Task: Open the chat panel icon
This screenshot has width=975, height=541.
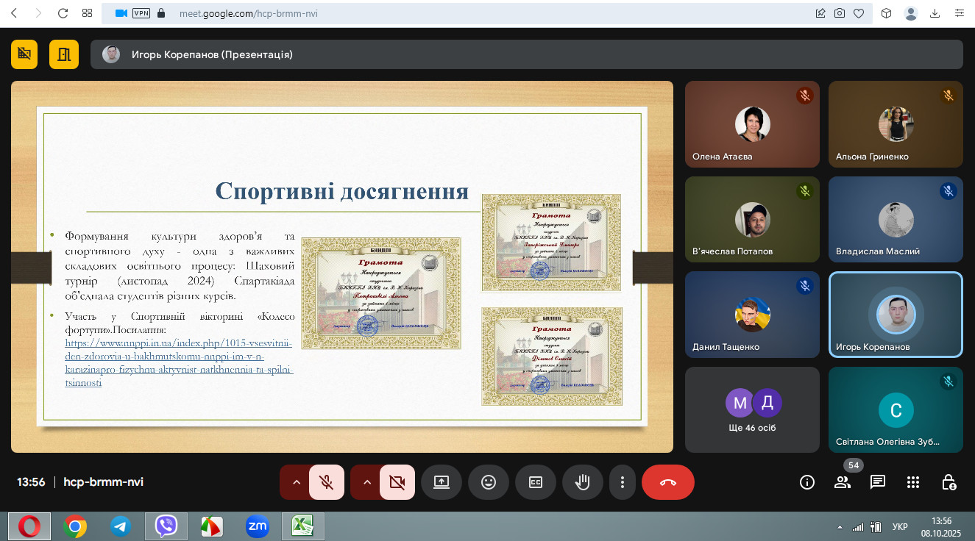Action: (x=877, y=482)
